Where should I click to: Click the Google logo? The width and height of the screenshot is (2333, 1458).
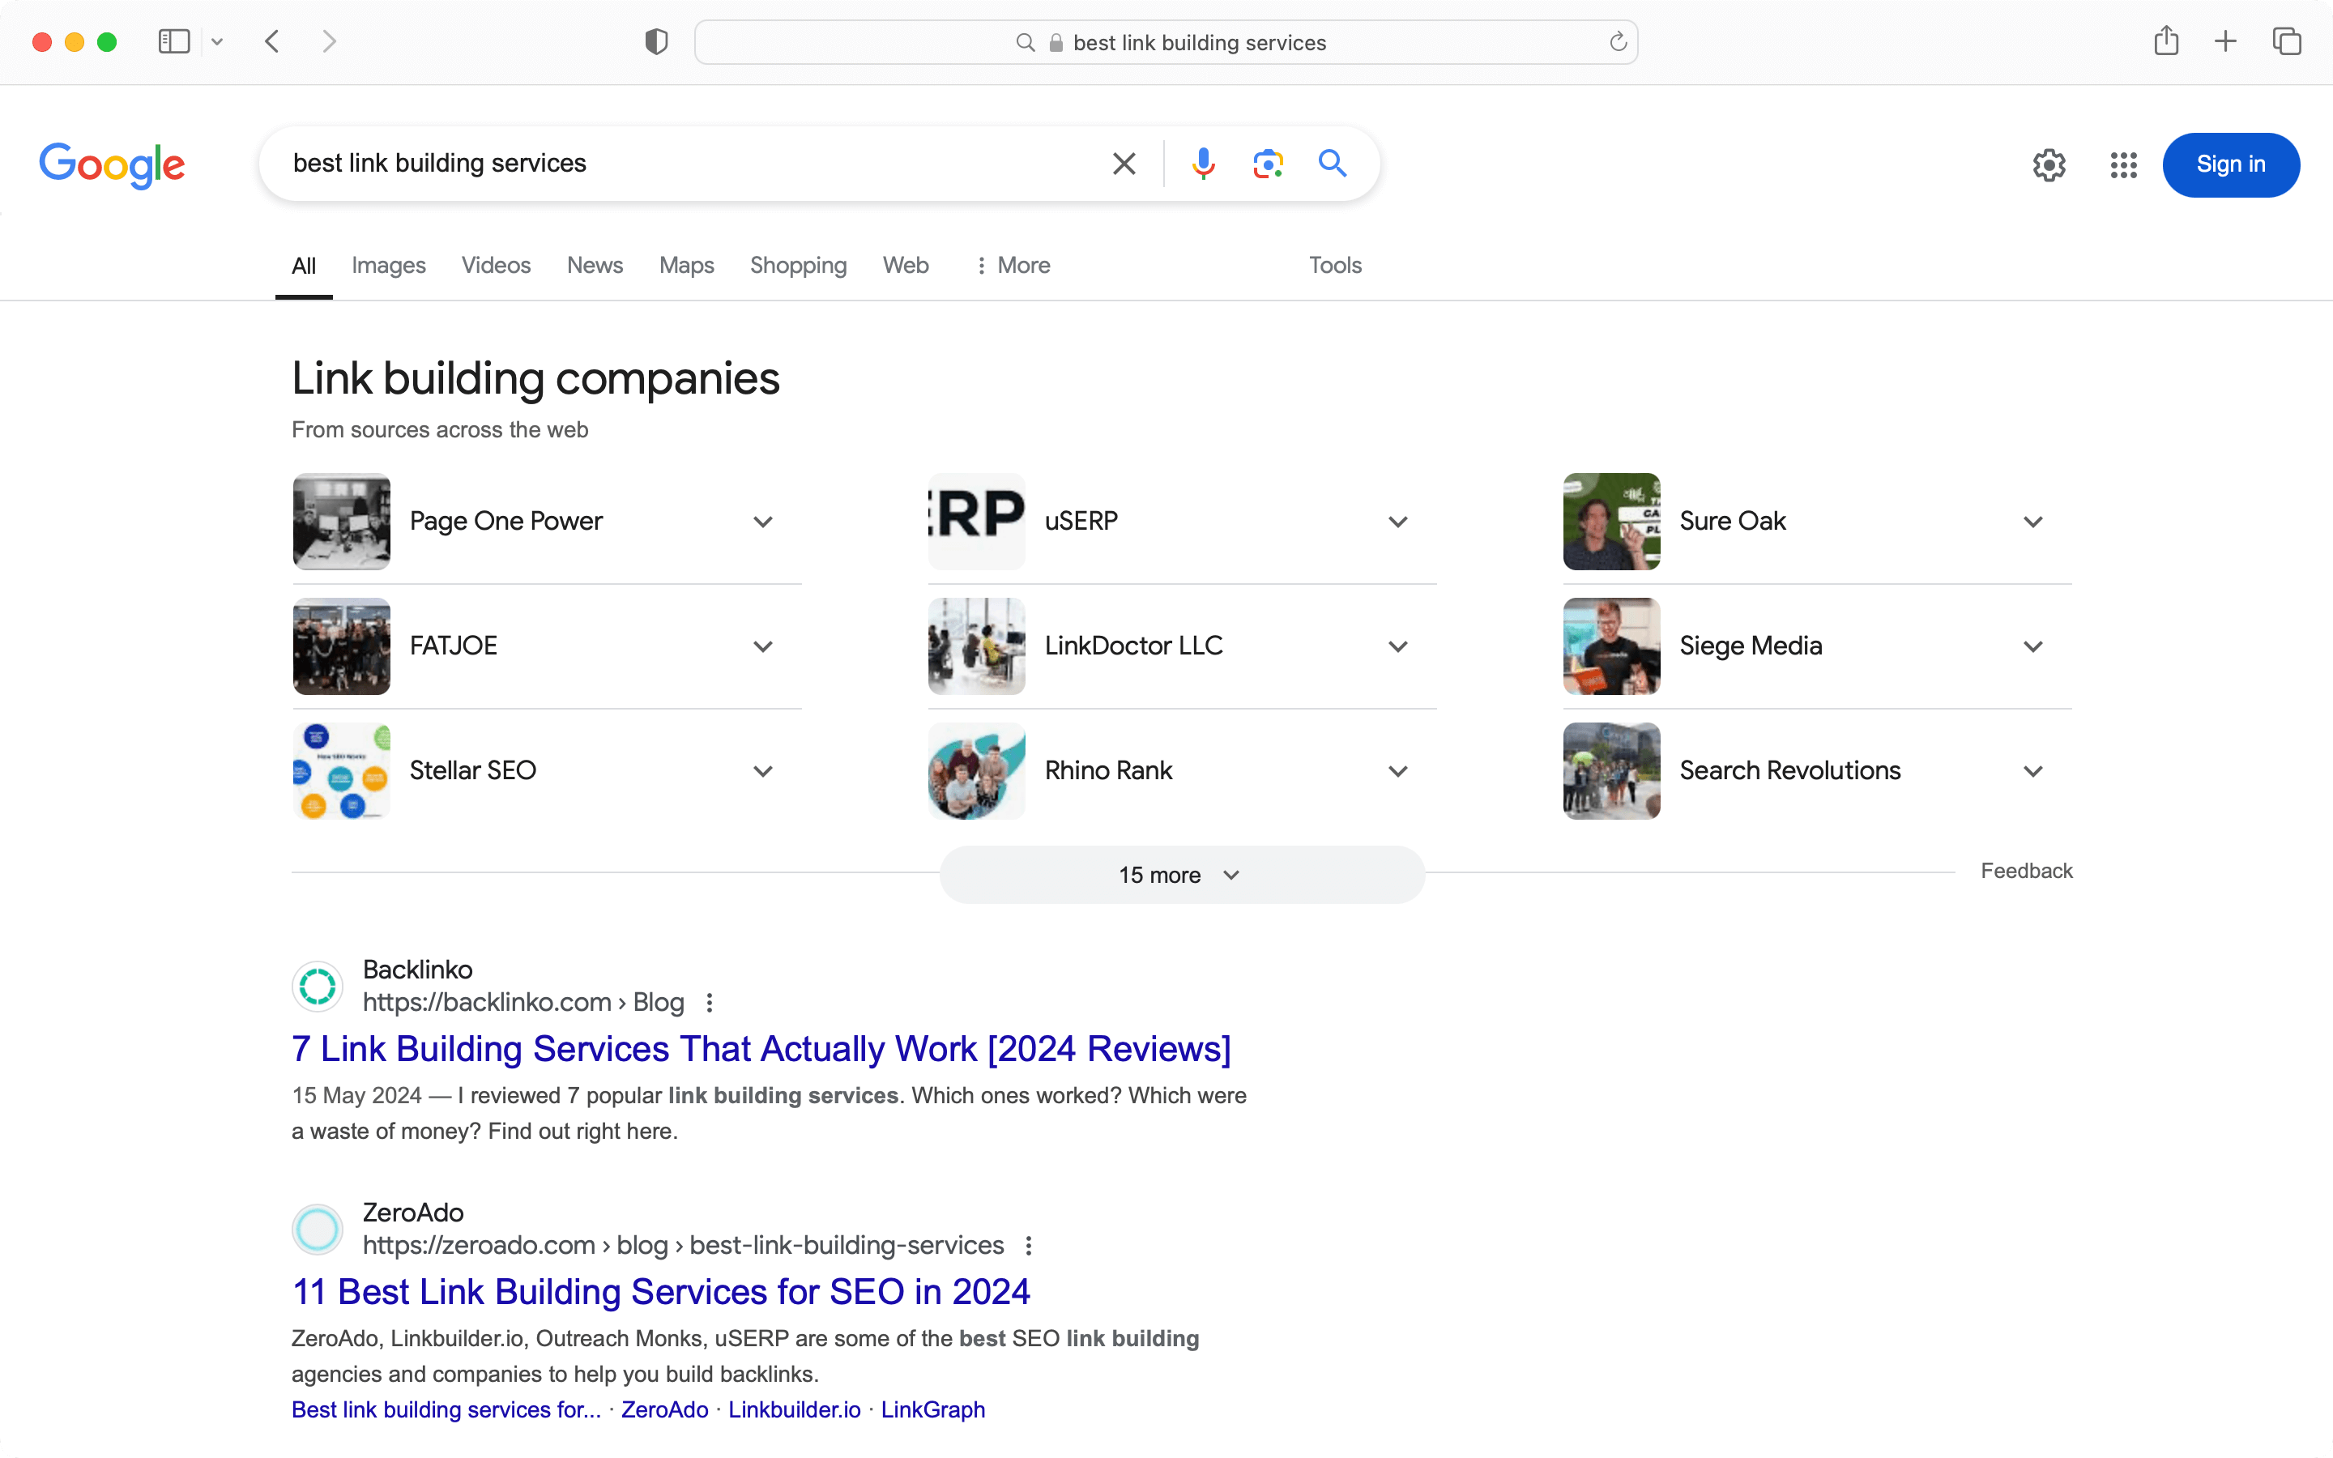(x=112, y=165)
